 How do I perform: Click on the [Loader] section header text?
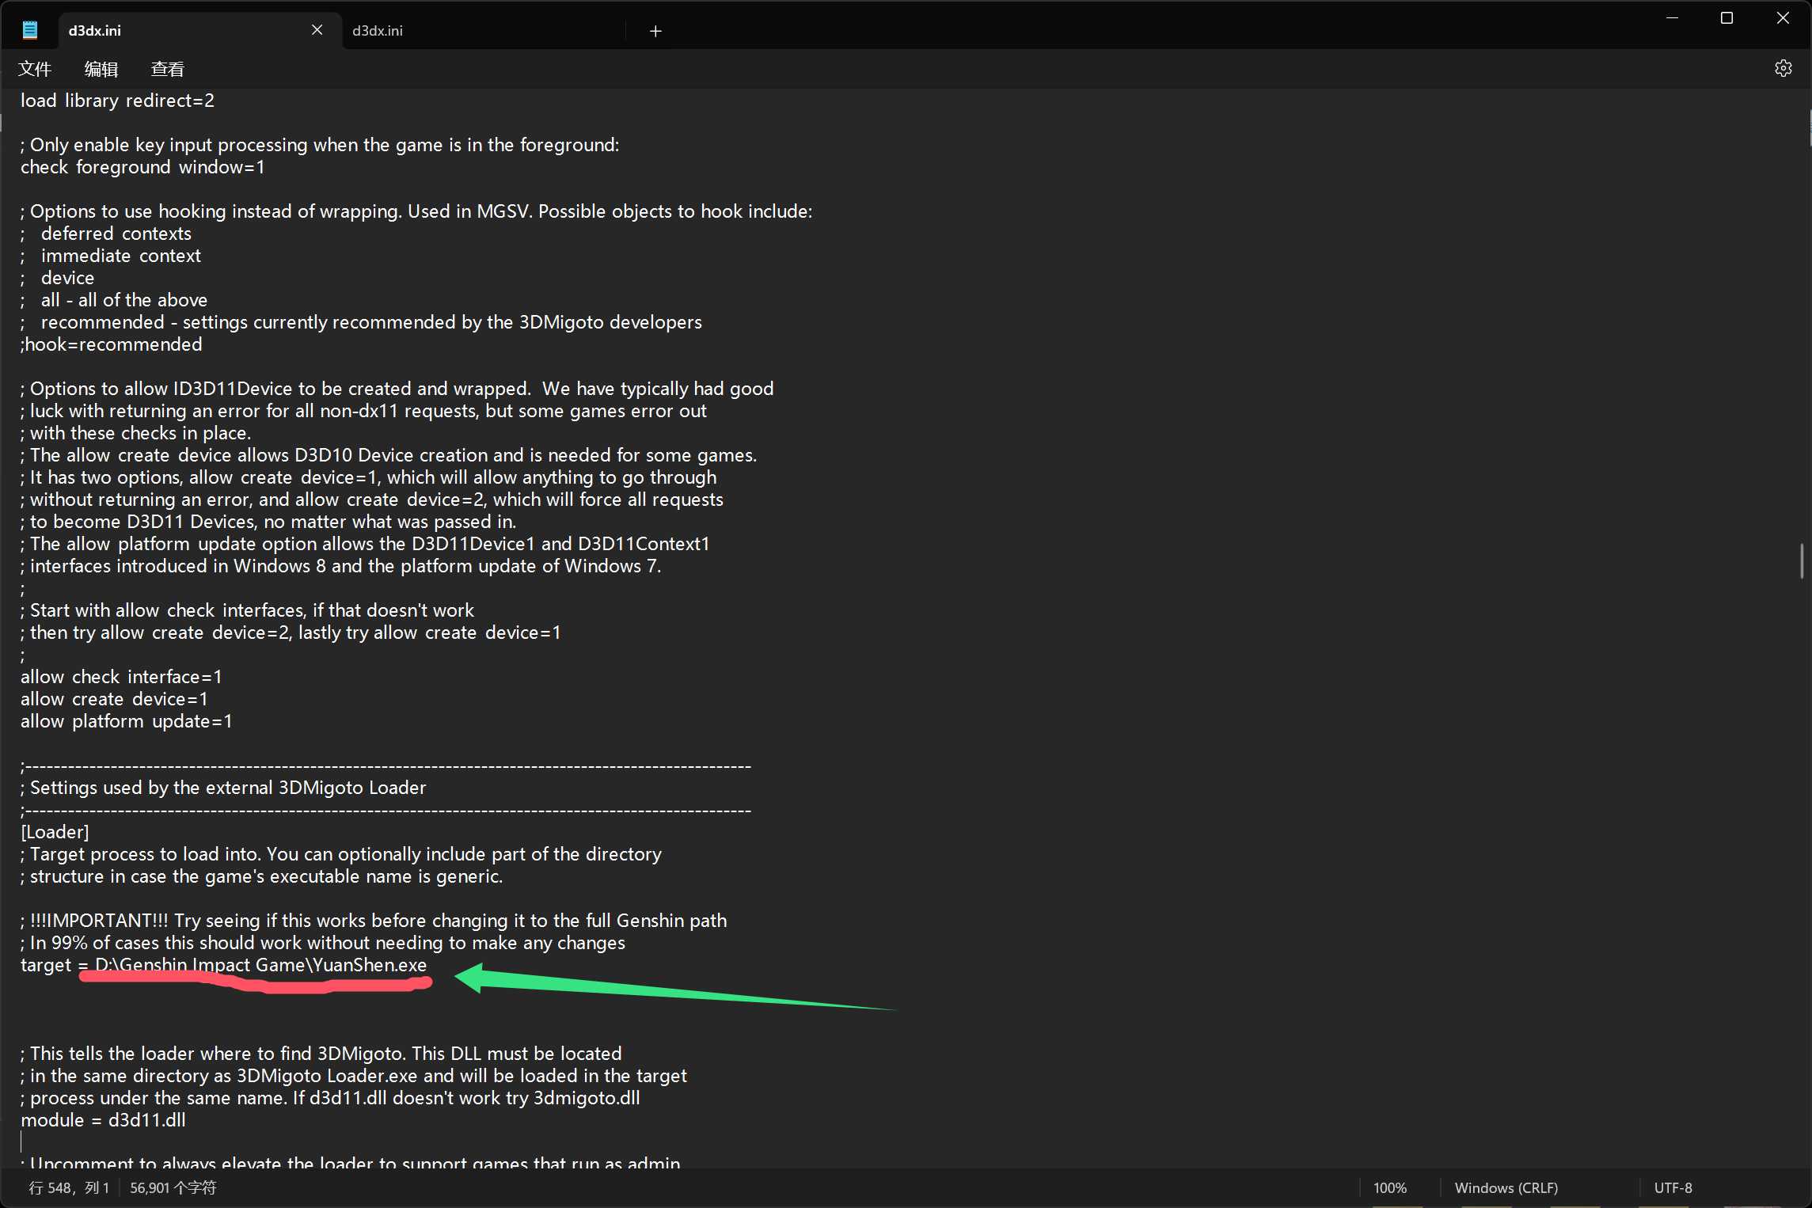click(x=55, y=832)
